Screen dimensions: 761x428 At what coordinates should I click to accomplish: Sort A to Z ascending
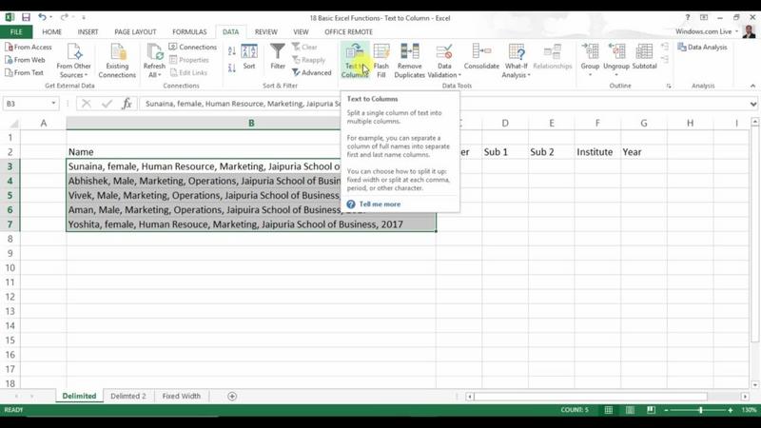coord(232,51)
